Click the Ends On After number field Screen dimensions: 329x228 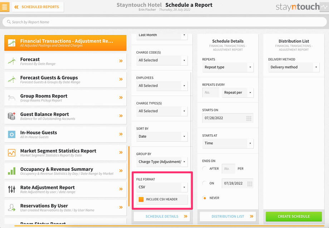click(228, 169)
